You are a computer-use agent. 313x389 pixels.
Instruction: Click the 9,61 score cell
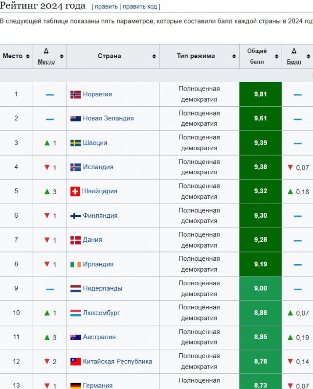[260, 118]
